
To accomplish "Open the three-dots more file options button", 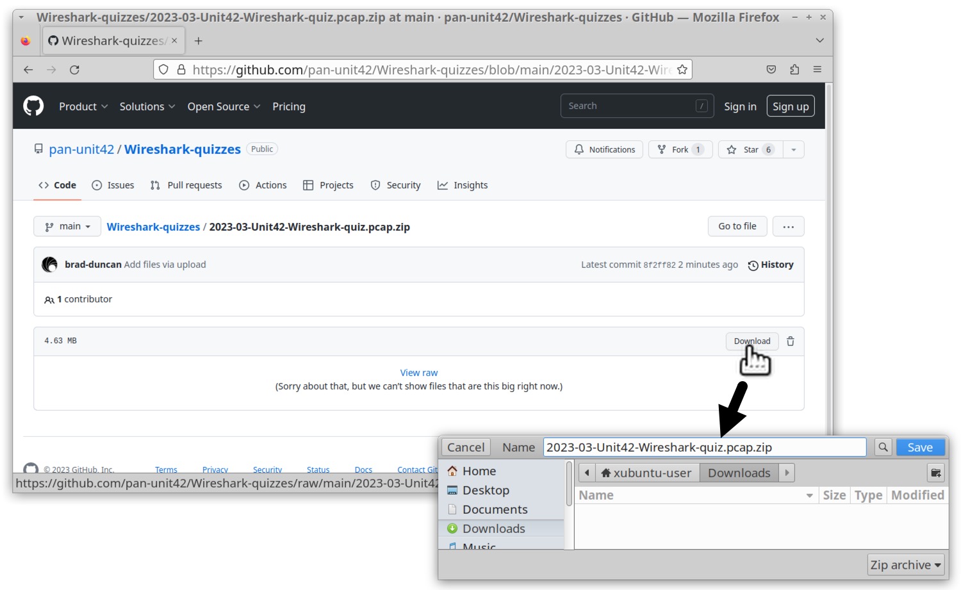I will coord(789,226).
